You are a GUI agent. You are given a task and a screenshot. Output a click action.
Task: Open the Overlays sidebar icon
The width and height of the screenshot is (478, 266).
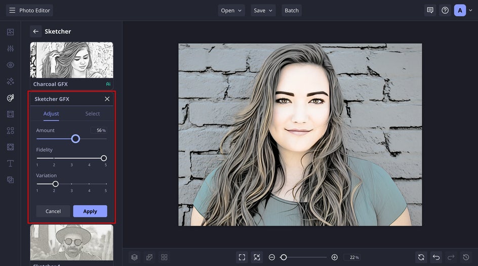10,147
